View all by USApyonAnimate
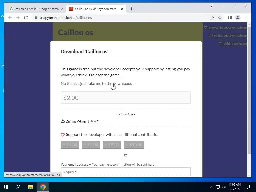256x192 pixels. [226, 28]
